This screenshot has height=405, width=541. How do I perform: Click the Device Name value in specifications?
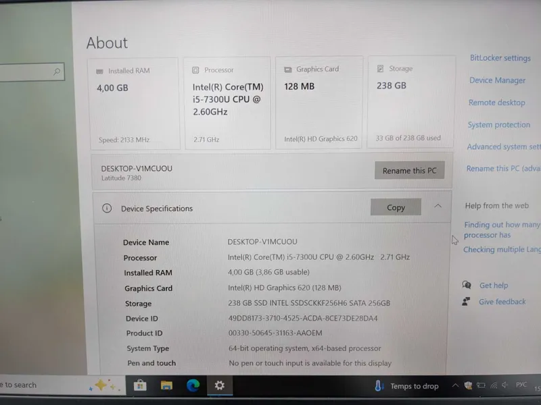pyautogui.click(x=262, y=242)
